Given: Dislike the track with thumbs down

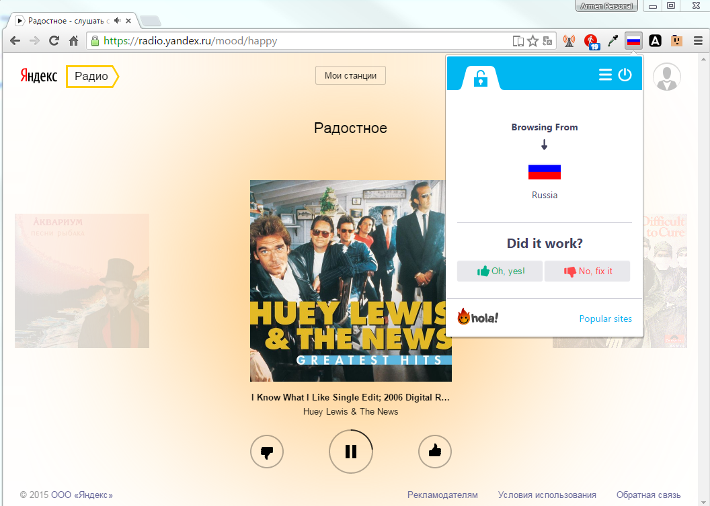Looking at the screenshot, I should point(267,452).
